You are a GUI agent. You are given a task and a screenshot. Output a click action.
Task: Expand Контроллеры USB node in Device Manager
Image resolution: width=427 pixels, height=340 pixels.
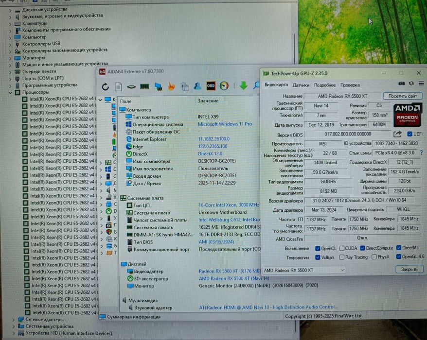pos(10,44)
